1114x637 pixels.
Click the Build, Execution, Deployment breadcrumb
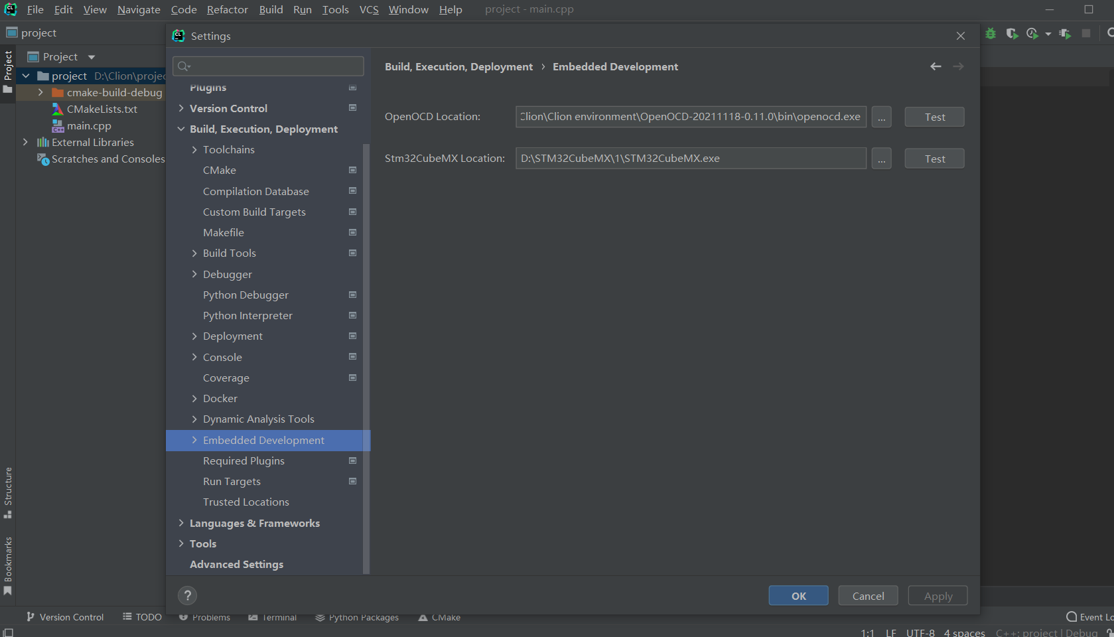click(x=458, y=66)
